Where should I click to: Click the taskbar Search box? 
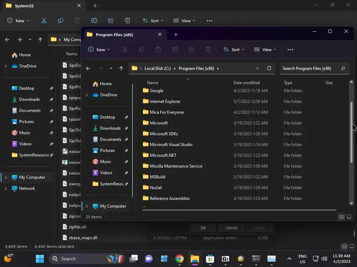click(x=87, y=259)
